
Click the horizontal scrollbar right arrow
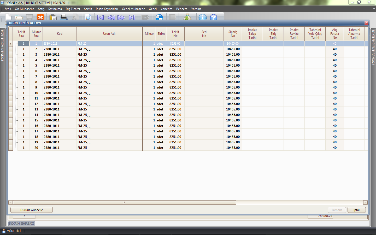click(365, 203)
